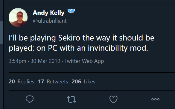This screenshot has width=175, height=109.
Task: Click the bold 17 retweets number
Action: coord(41,82)
